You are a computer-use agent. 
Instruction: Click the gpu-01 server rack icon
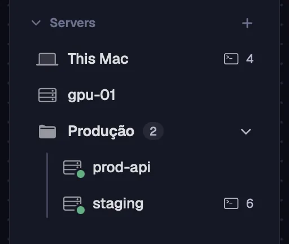coord(47,95)
